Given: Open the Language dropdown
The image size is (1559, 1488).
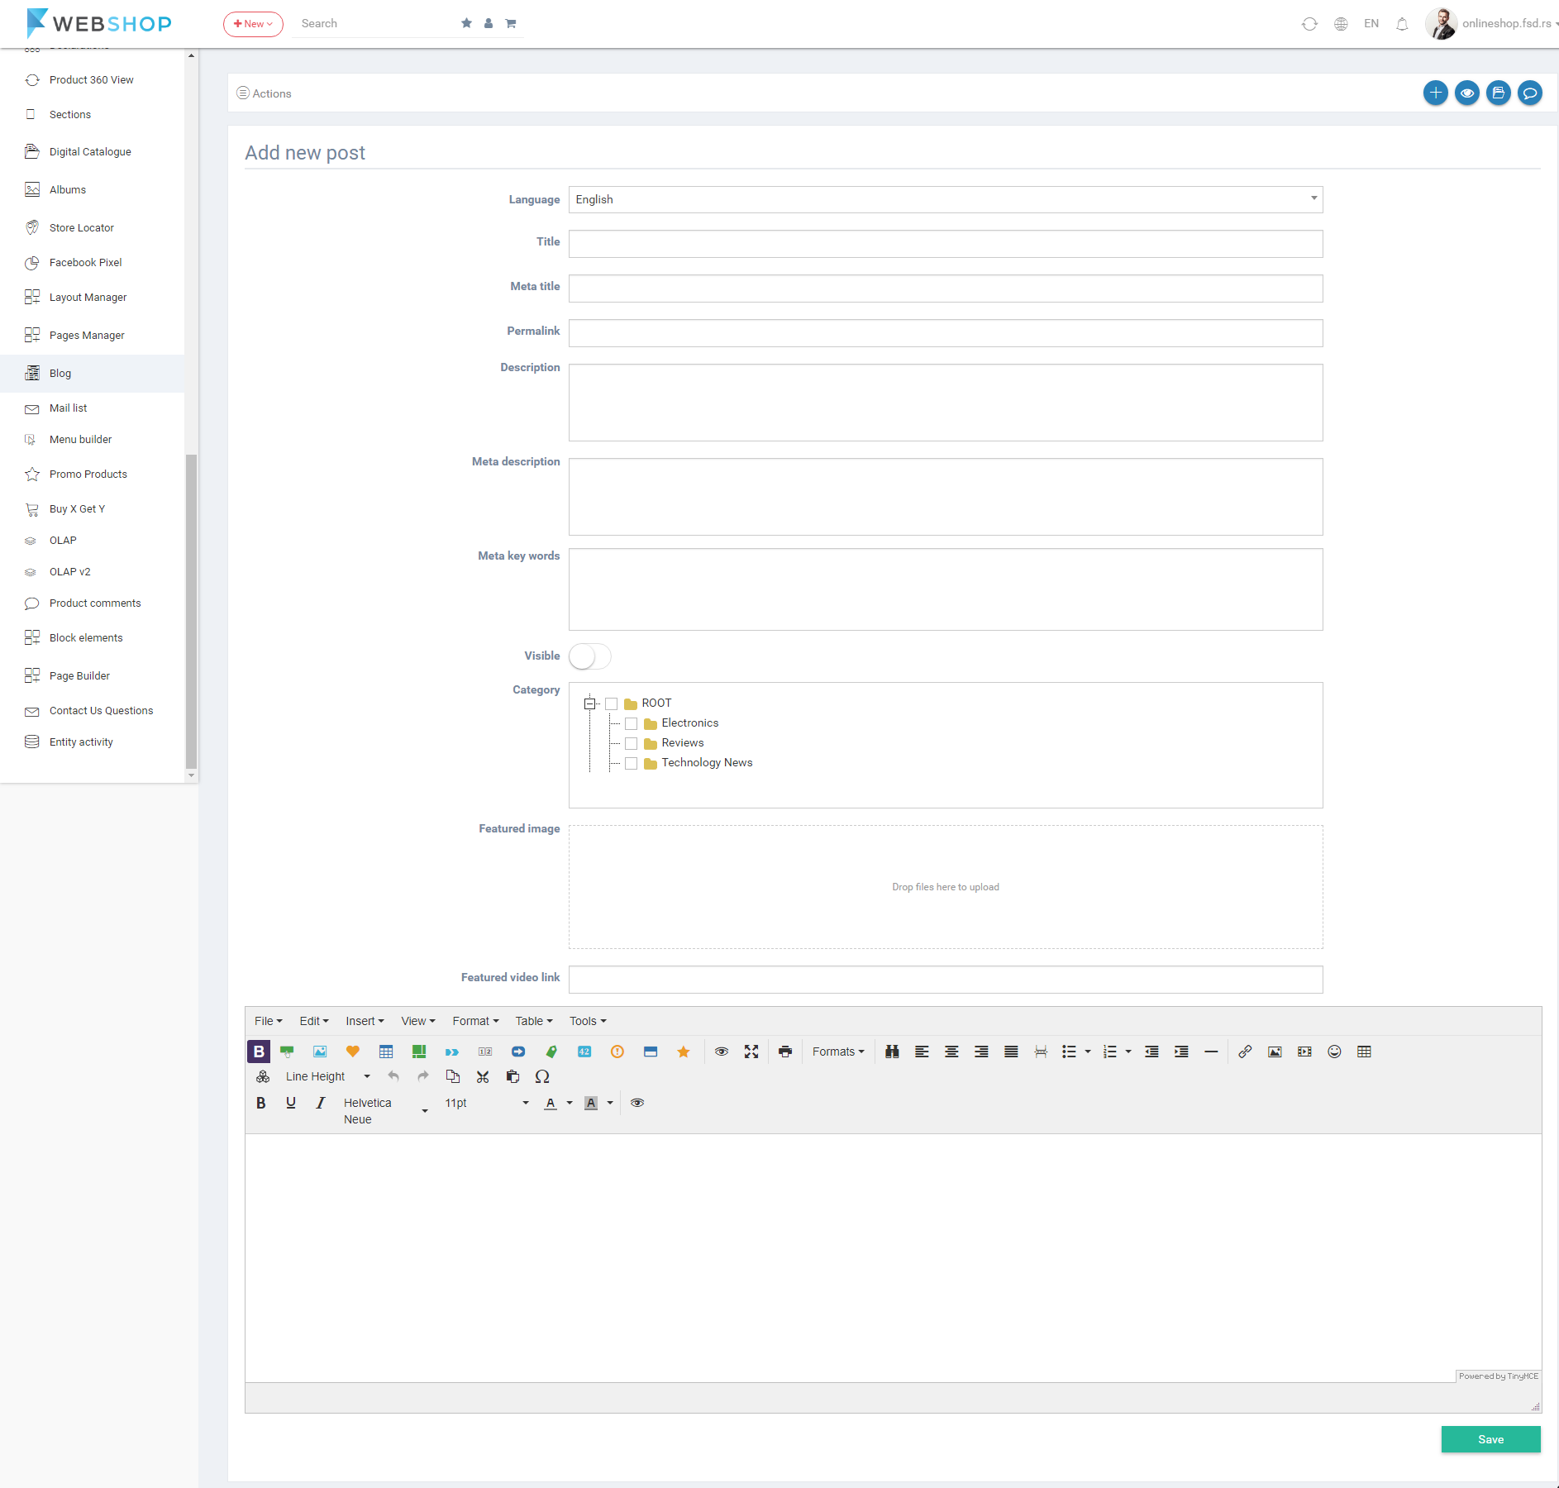Looking at the screenshot, I should tap(946, 199).
